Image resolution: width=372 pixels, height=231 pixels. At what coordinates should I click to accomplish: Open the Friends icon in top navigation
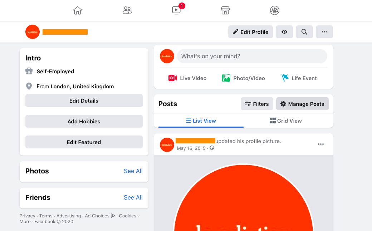(127, 10)
